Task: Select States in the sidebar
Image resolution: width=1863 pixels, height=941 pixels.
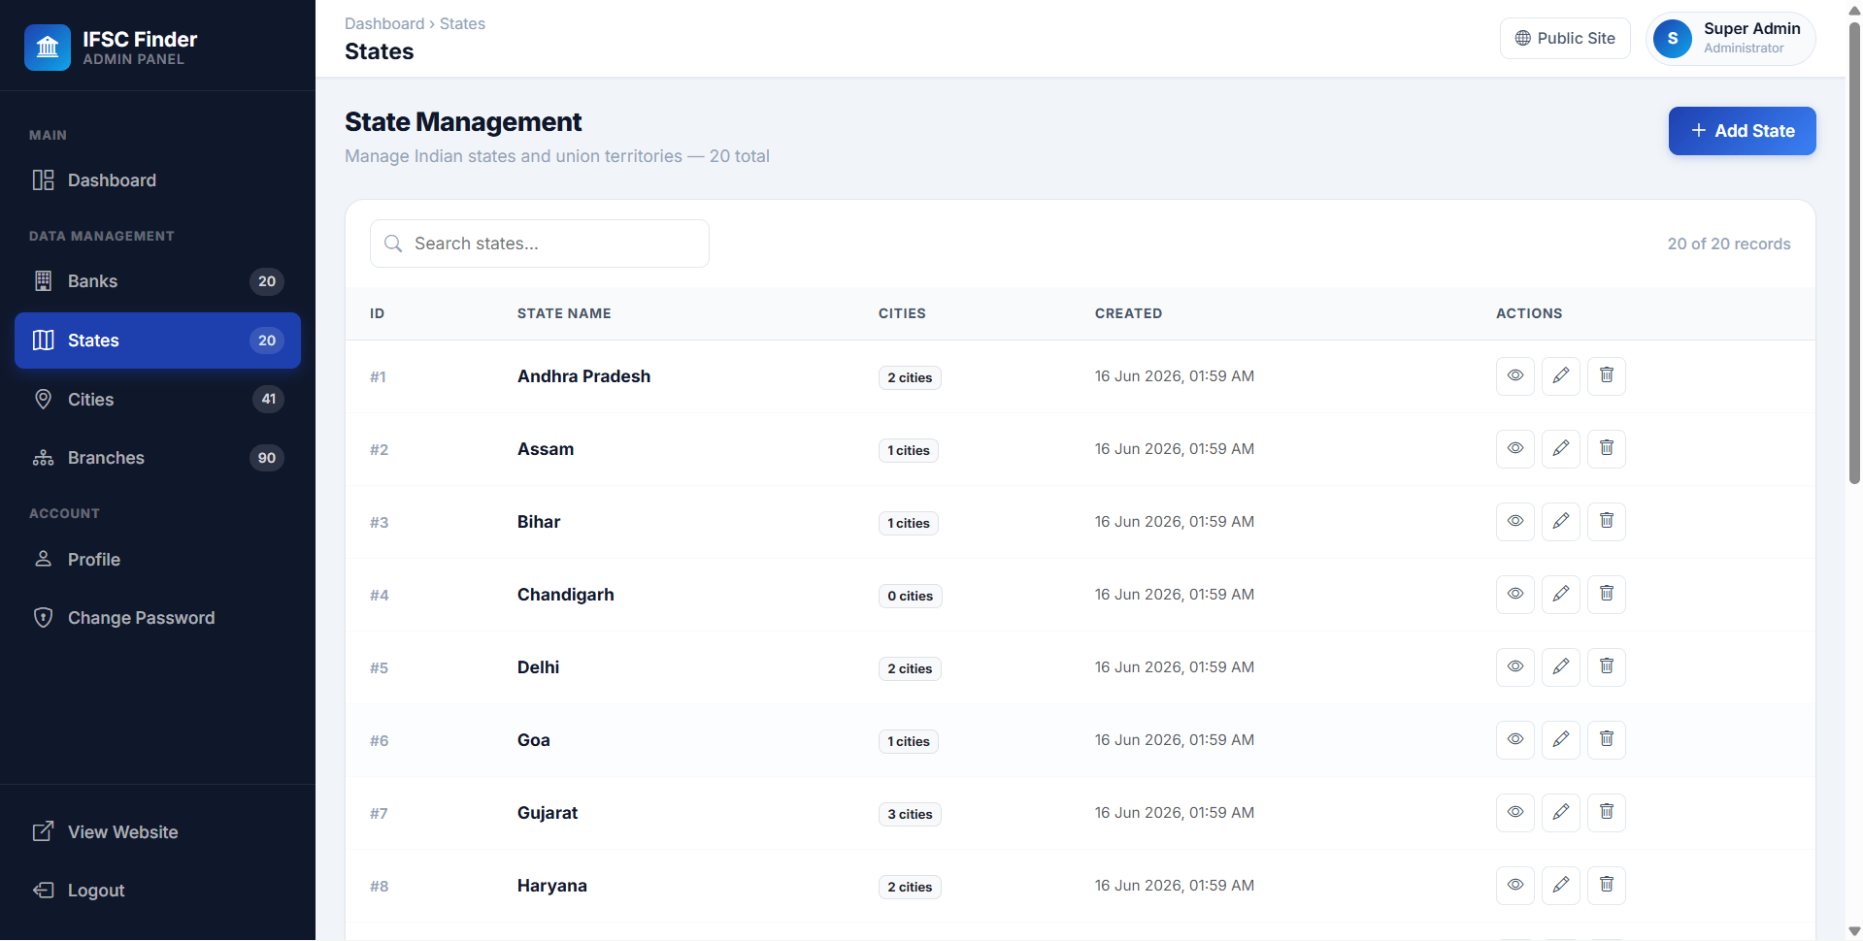Action: pyautogui.click(x=157, y=341)
